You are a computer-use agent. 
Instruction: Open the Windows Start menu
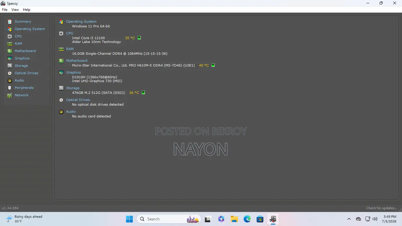(129, 219)
